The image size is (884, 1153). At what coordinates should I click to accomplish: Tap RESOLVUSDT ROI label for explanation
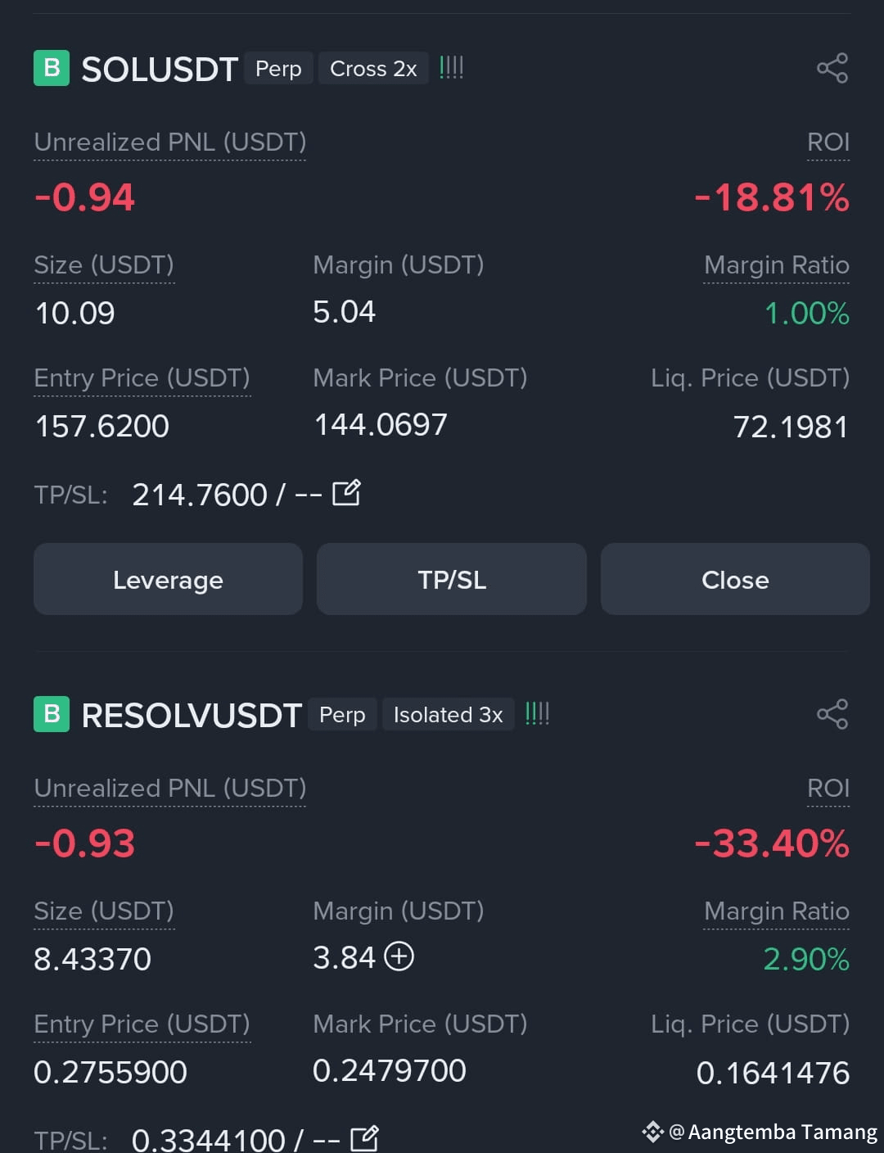click(x=828, y=788)
